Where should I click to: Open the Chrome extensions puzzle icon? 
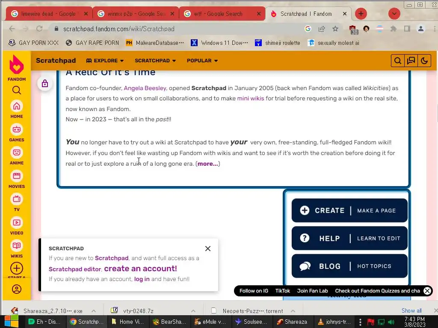(394, 29)
